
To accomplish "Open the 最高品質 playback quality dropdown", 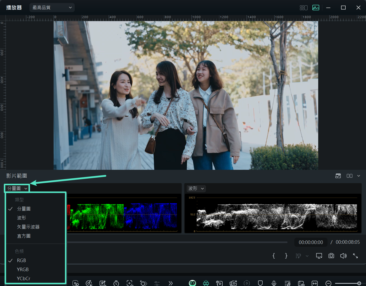I will pyautogui.click(x=52, y=8).
